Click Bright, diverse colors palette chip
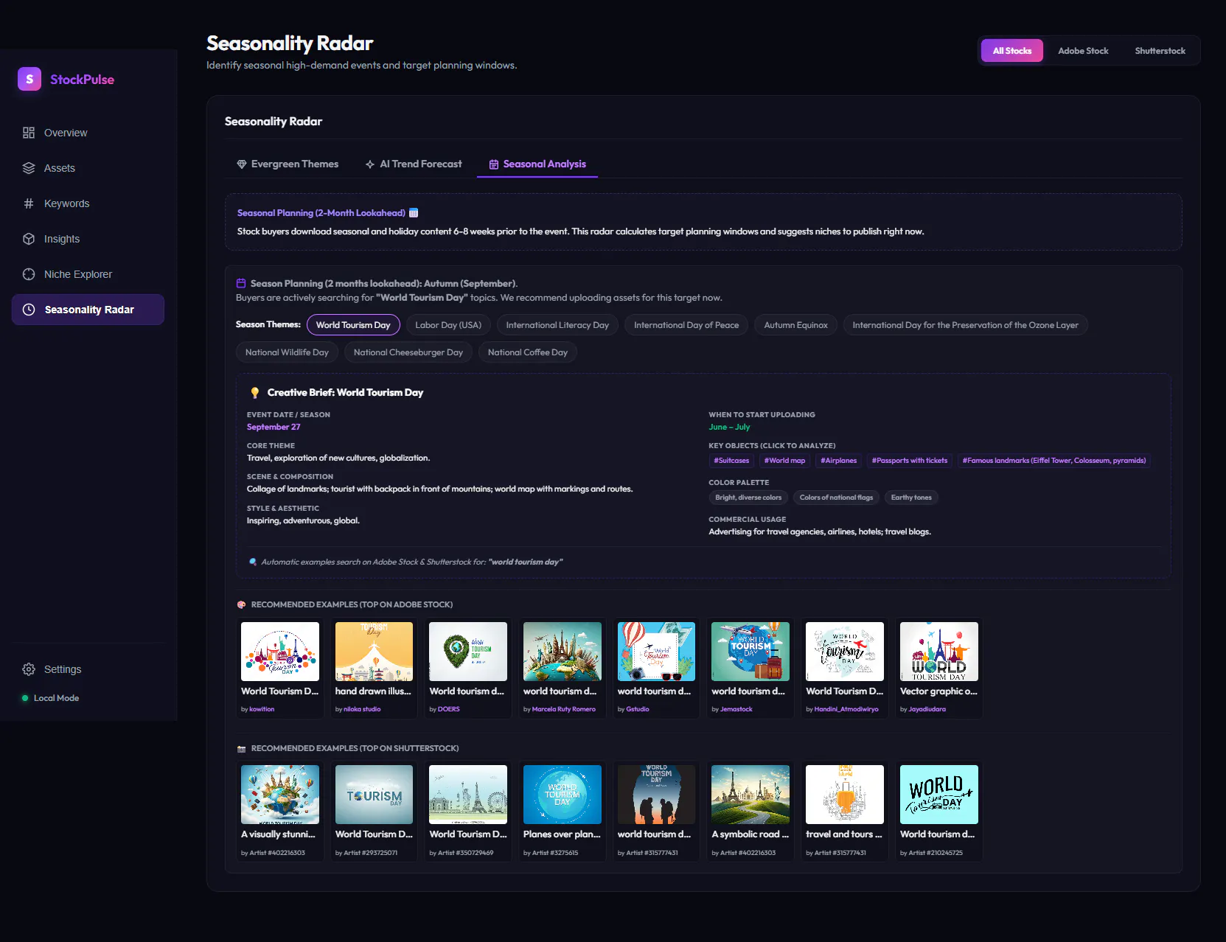 [748, 498]
